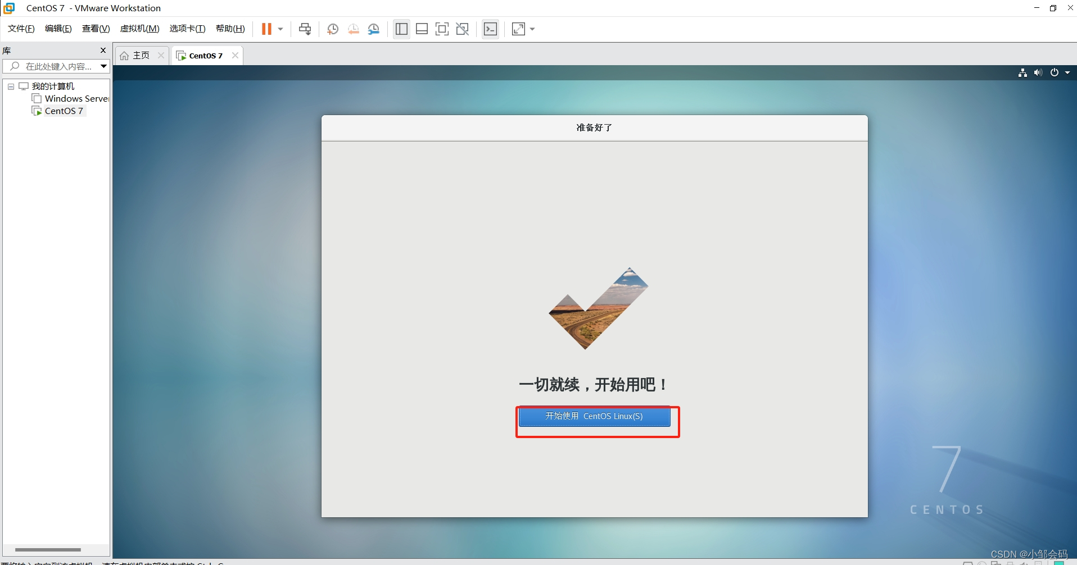The width and height of the screenshot is (1077, 565).
Task: Collapse the 我的计算机 tree node
Action: click(11, 86)
